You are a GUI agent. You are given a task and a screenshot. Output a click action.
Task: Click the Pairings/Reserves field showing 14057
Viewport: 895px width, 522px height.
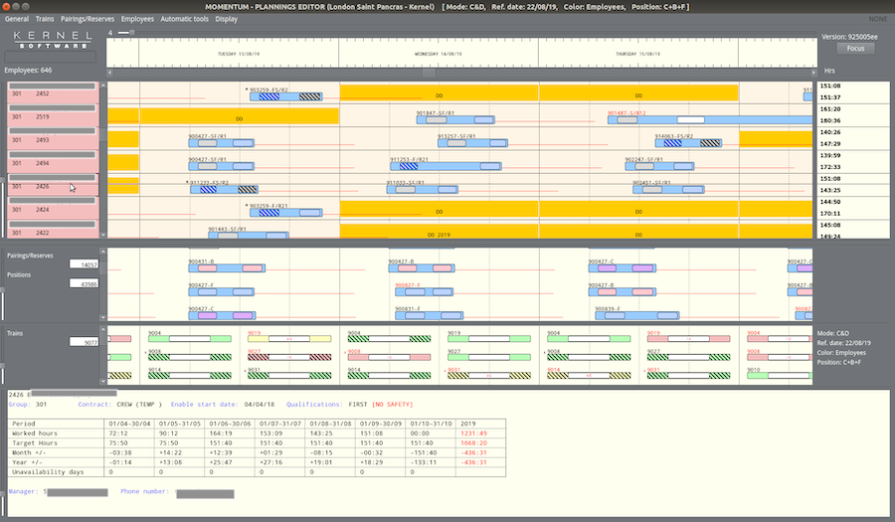tap(84, 264)
